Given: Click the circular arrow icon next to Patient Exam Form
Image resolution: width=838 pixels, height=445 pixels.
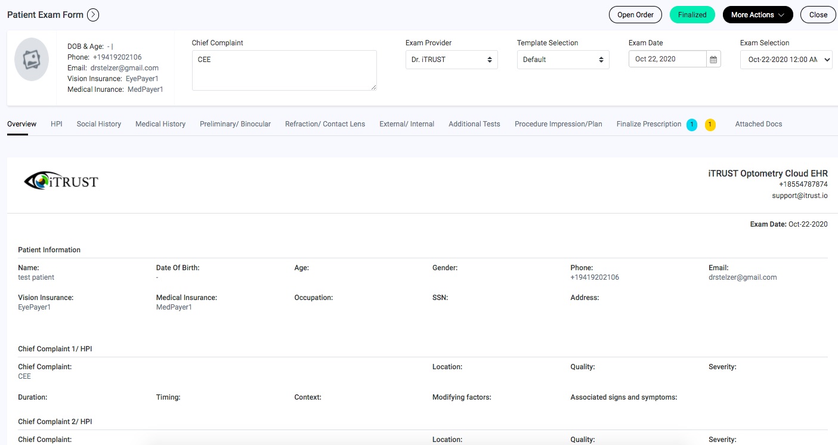Looking at the screenshot, I should coord(93,14).
